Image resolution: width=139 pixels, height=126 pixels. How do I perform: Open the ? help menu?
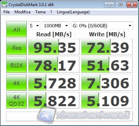point(51,12)
